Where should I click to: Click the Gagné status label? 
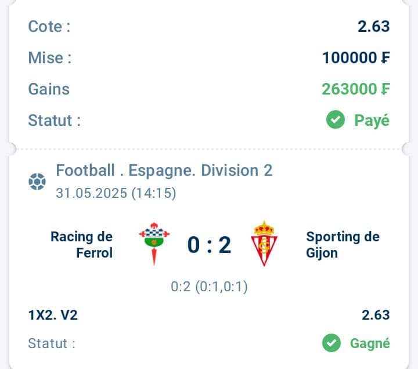[370, 343]
